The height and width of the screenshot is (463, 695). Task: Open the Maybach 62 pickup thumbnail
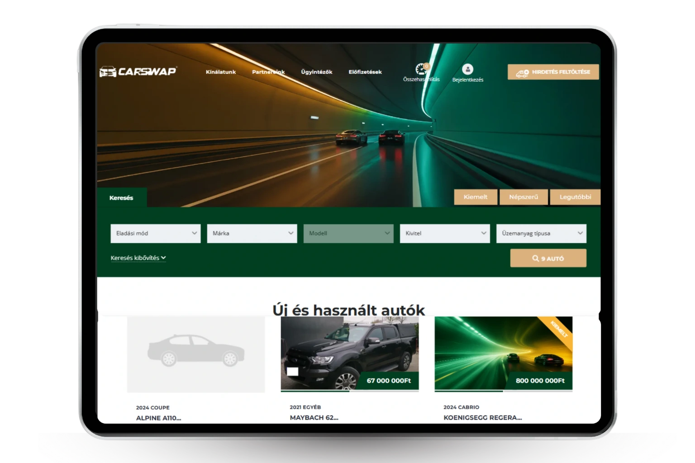[349, 353]
